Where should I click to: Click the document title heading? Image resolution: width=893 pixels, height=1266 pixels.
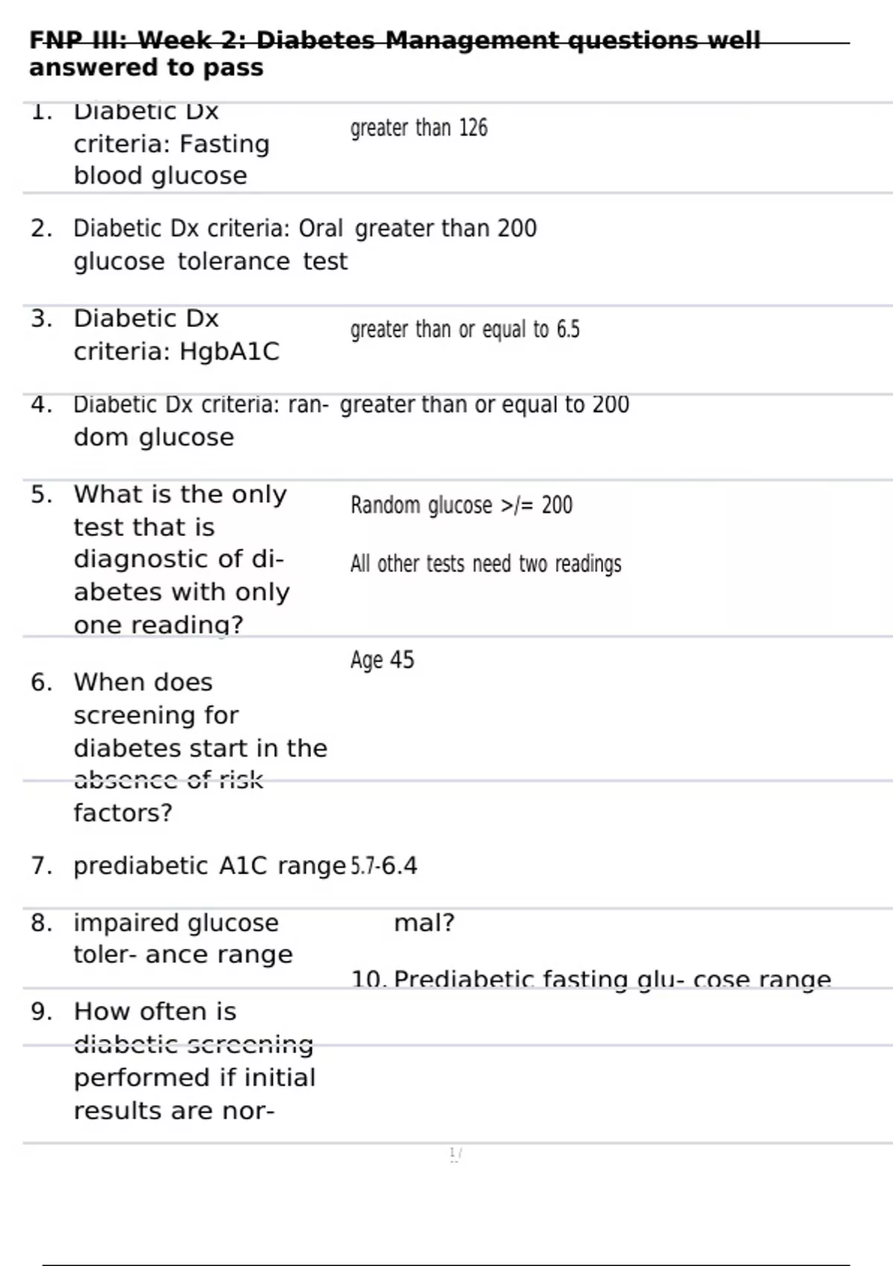pos(394,54)
